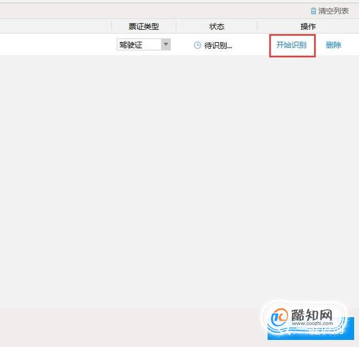Screen dimensions: 359x347
Task: Click the clock icon beside 待识别
Action: point(198,45)
